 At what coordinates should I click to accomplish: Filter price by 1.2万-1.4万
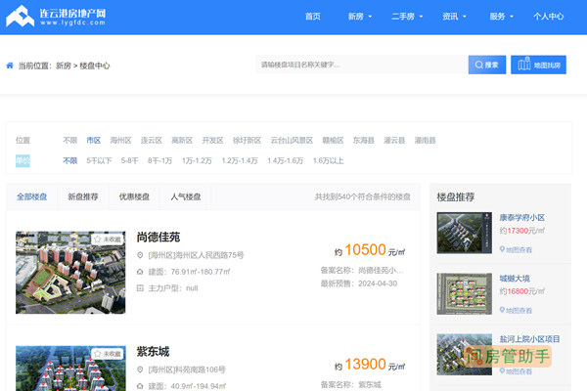click(240, 161)
